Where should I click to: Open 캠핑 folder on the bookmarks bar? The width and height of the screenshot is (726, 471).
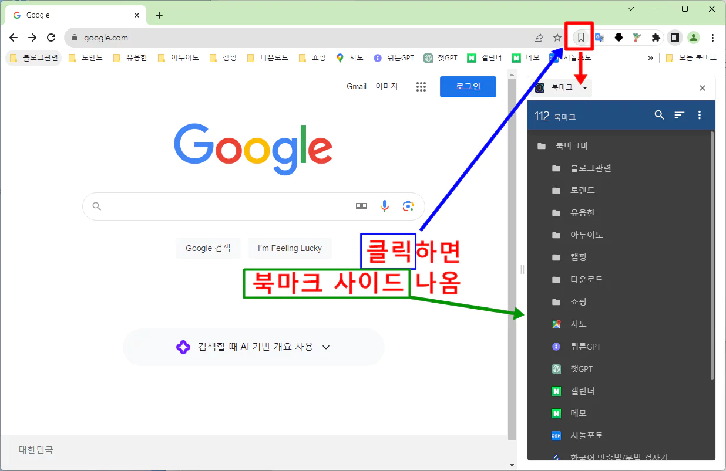[222, 58]
